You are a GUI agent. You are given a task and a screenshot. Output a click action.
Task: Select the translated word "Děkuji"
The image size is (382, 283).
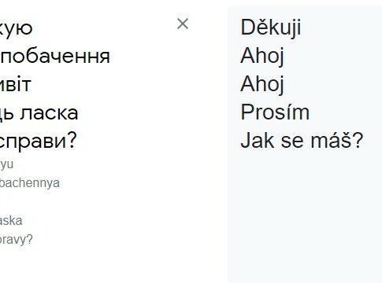[271, 28]
